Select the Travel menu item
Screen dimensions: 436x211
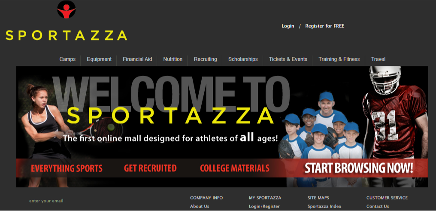(x=378, y=59)
